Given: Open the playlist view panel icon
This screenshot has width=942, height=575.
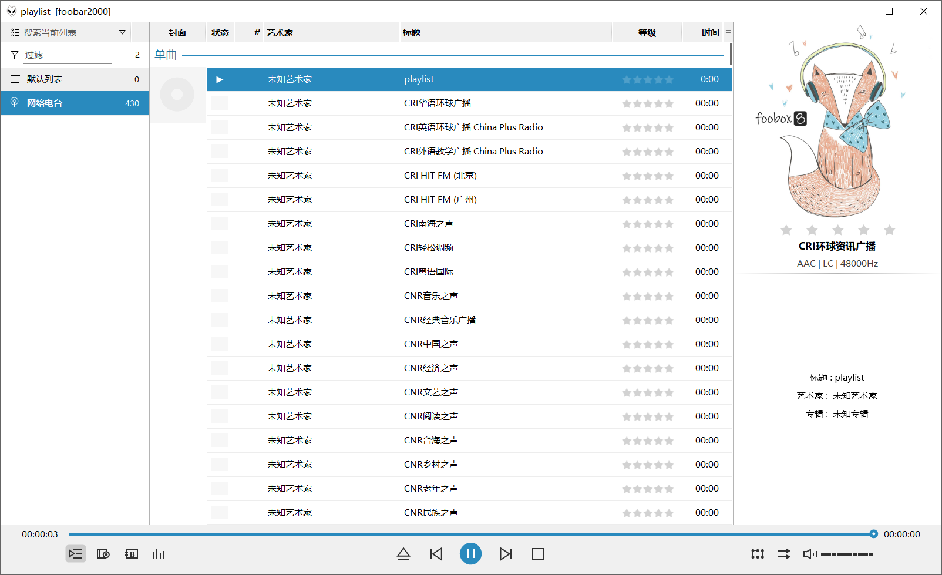Looking at the screenshot, I should tap(75, 553).
